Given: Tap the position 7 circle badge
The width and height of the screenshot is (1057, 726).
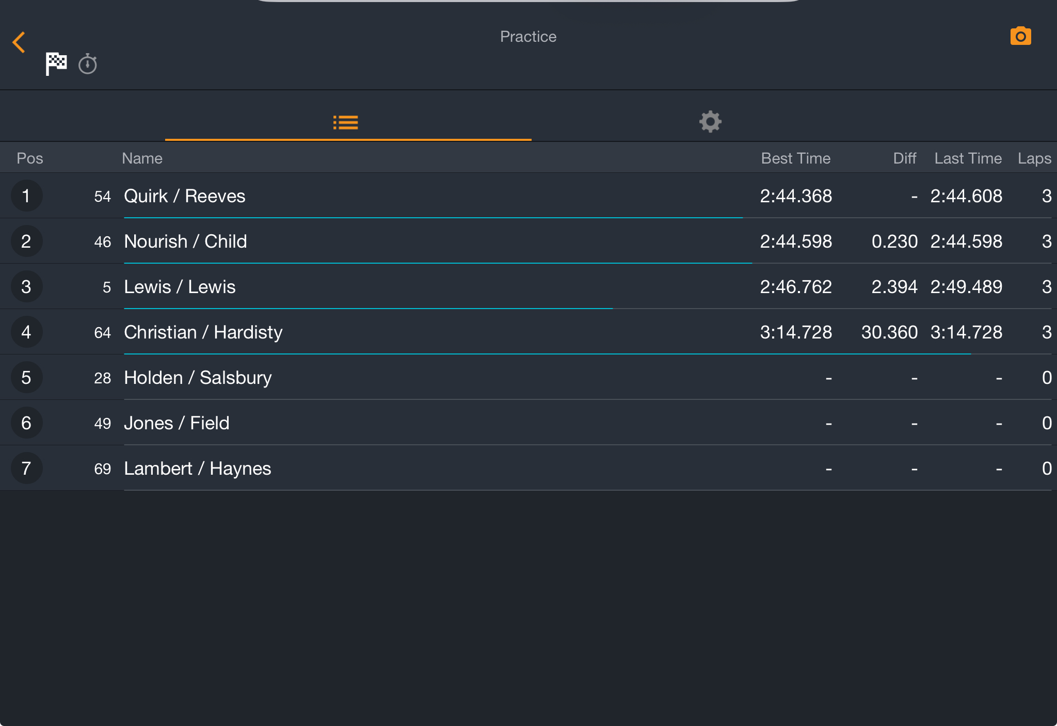Looking at the screenshot, I should [26, 468].
